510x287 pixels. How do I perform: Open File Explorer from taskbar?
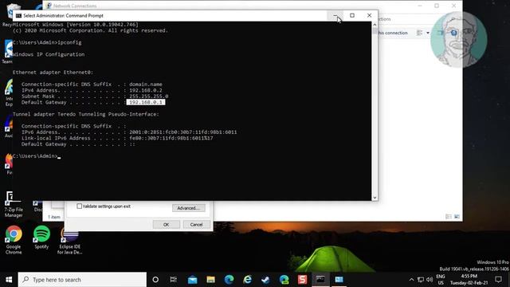pyautogui.click(x=210, y=280)
